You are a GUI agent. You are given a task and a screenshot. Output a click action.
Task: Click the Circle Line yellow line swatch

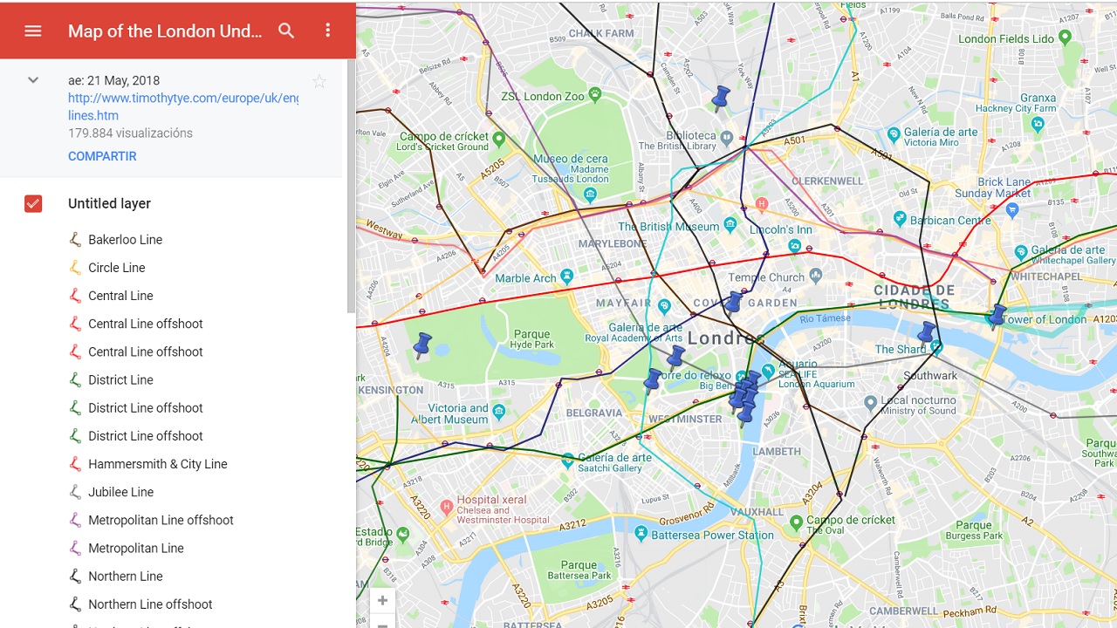pos(74,267)
